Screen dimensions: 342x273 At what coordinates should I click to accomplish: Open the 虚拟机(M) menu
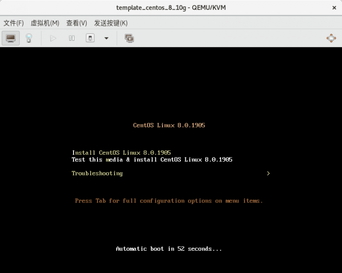click(45, 23)
